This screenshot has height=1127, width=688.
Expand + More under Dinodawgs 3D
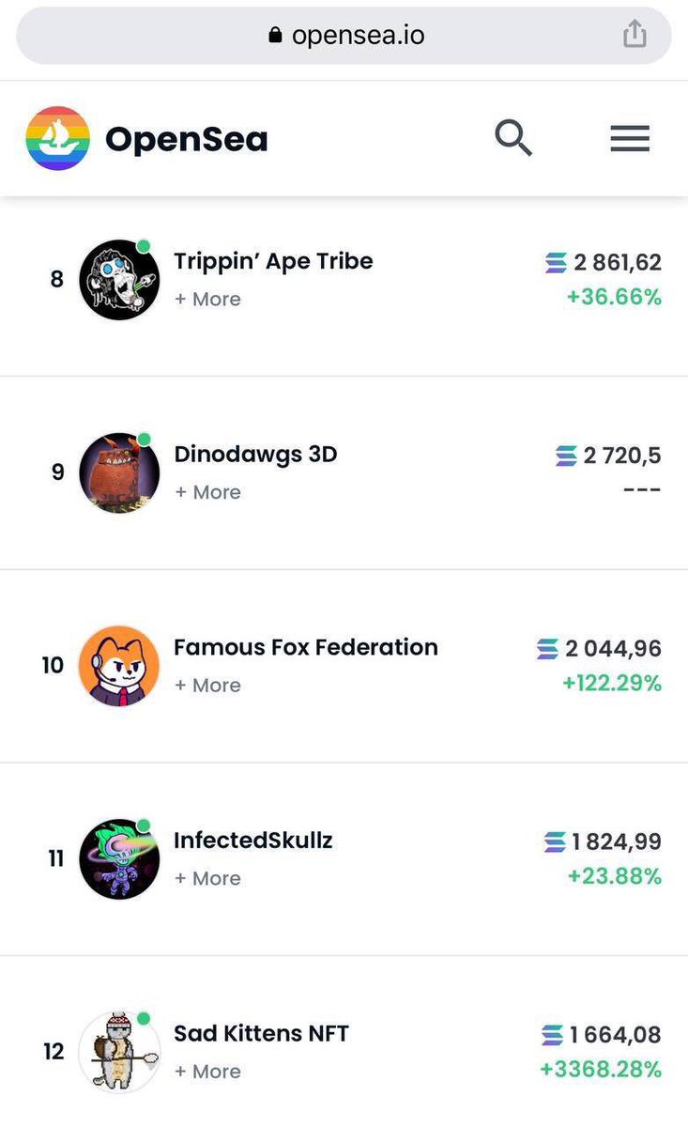207,492
